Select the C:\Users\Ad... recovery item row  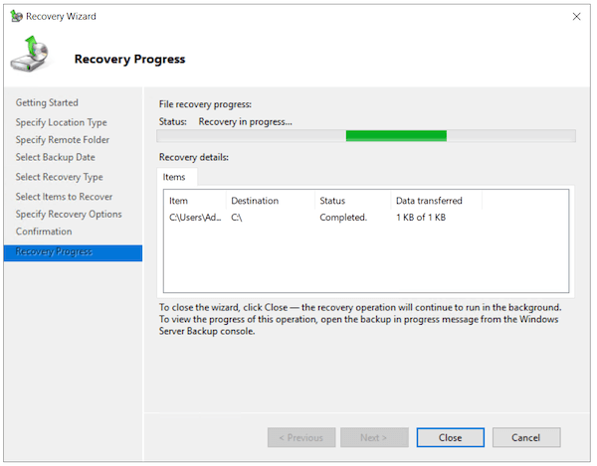tap(193, 217)
